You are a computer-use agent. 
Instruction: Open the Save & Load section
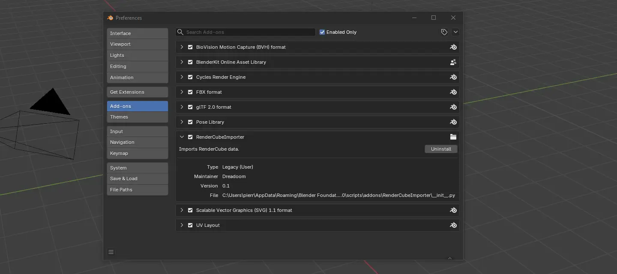(x=137, y=179)
